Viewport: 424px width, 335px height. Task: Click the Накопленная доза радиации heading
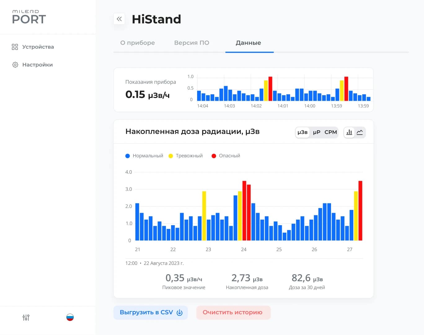click(192, 132)
